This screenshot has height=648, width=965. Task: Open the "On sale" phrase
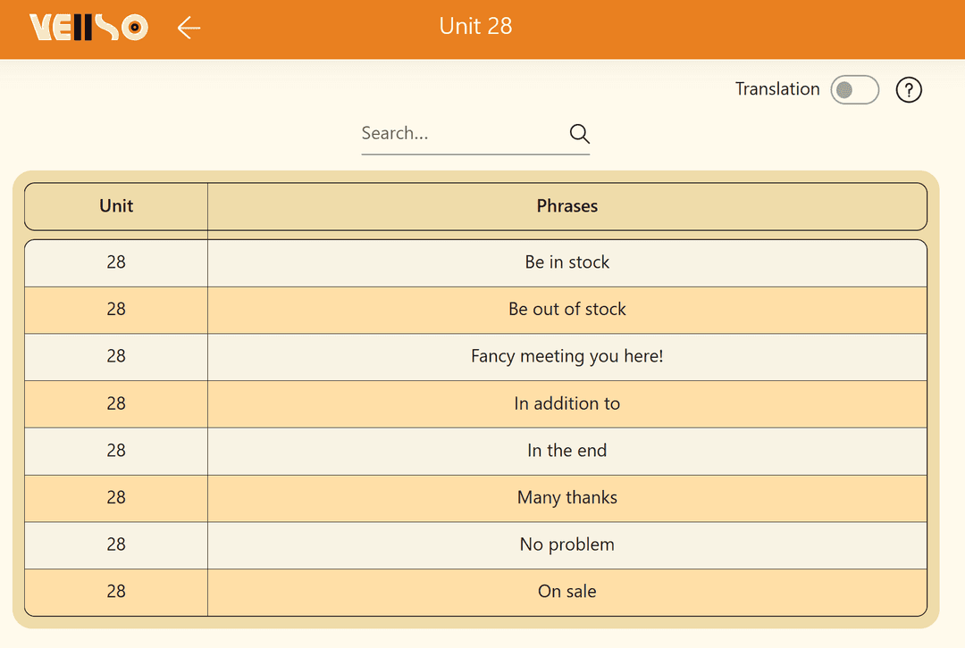coord(566,592)
